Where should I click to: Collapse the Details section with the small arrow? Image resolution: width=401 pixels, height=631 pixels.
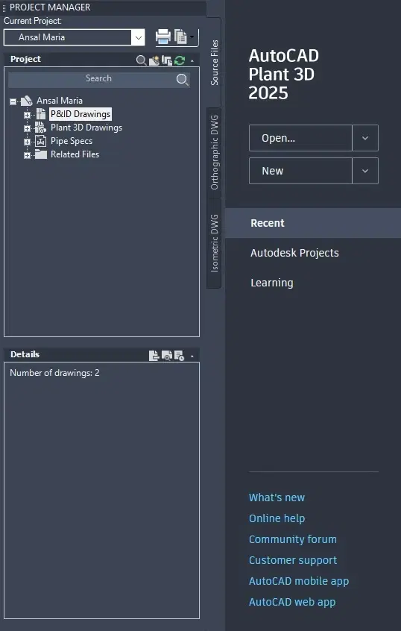[192, 356]
